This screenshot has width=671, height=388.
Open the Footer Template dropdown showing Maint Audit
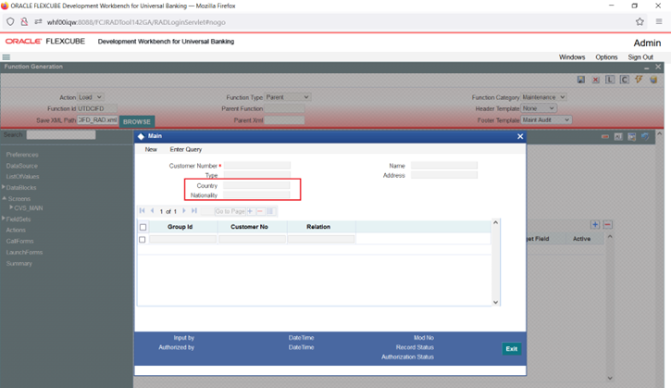click(x=546, y=119)
